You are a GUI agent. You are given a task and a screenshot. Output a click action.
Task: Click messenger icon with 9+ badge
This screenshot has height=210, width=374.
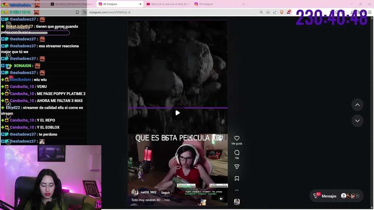316,196
